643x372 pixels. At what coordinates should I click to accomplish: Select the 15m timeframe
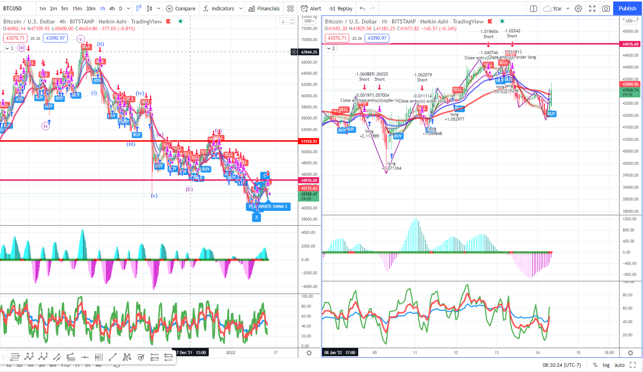pos(77,8)
